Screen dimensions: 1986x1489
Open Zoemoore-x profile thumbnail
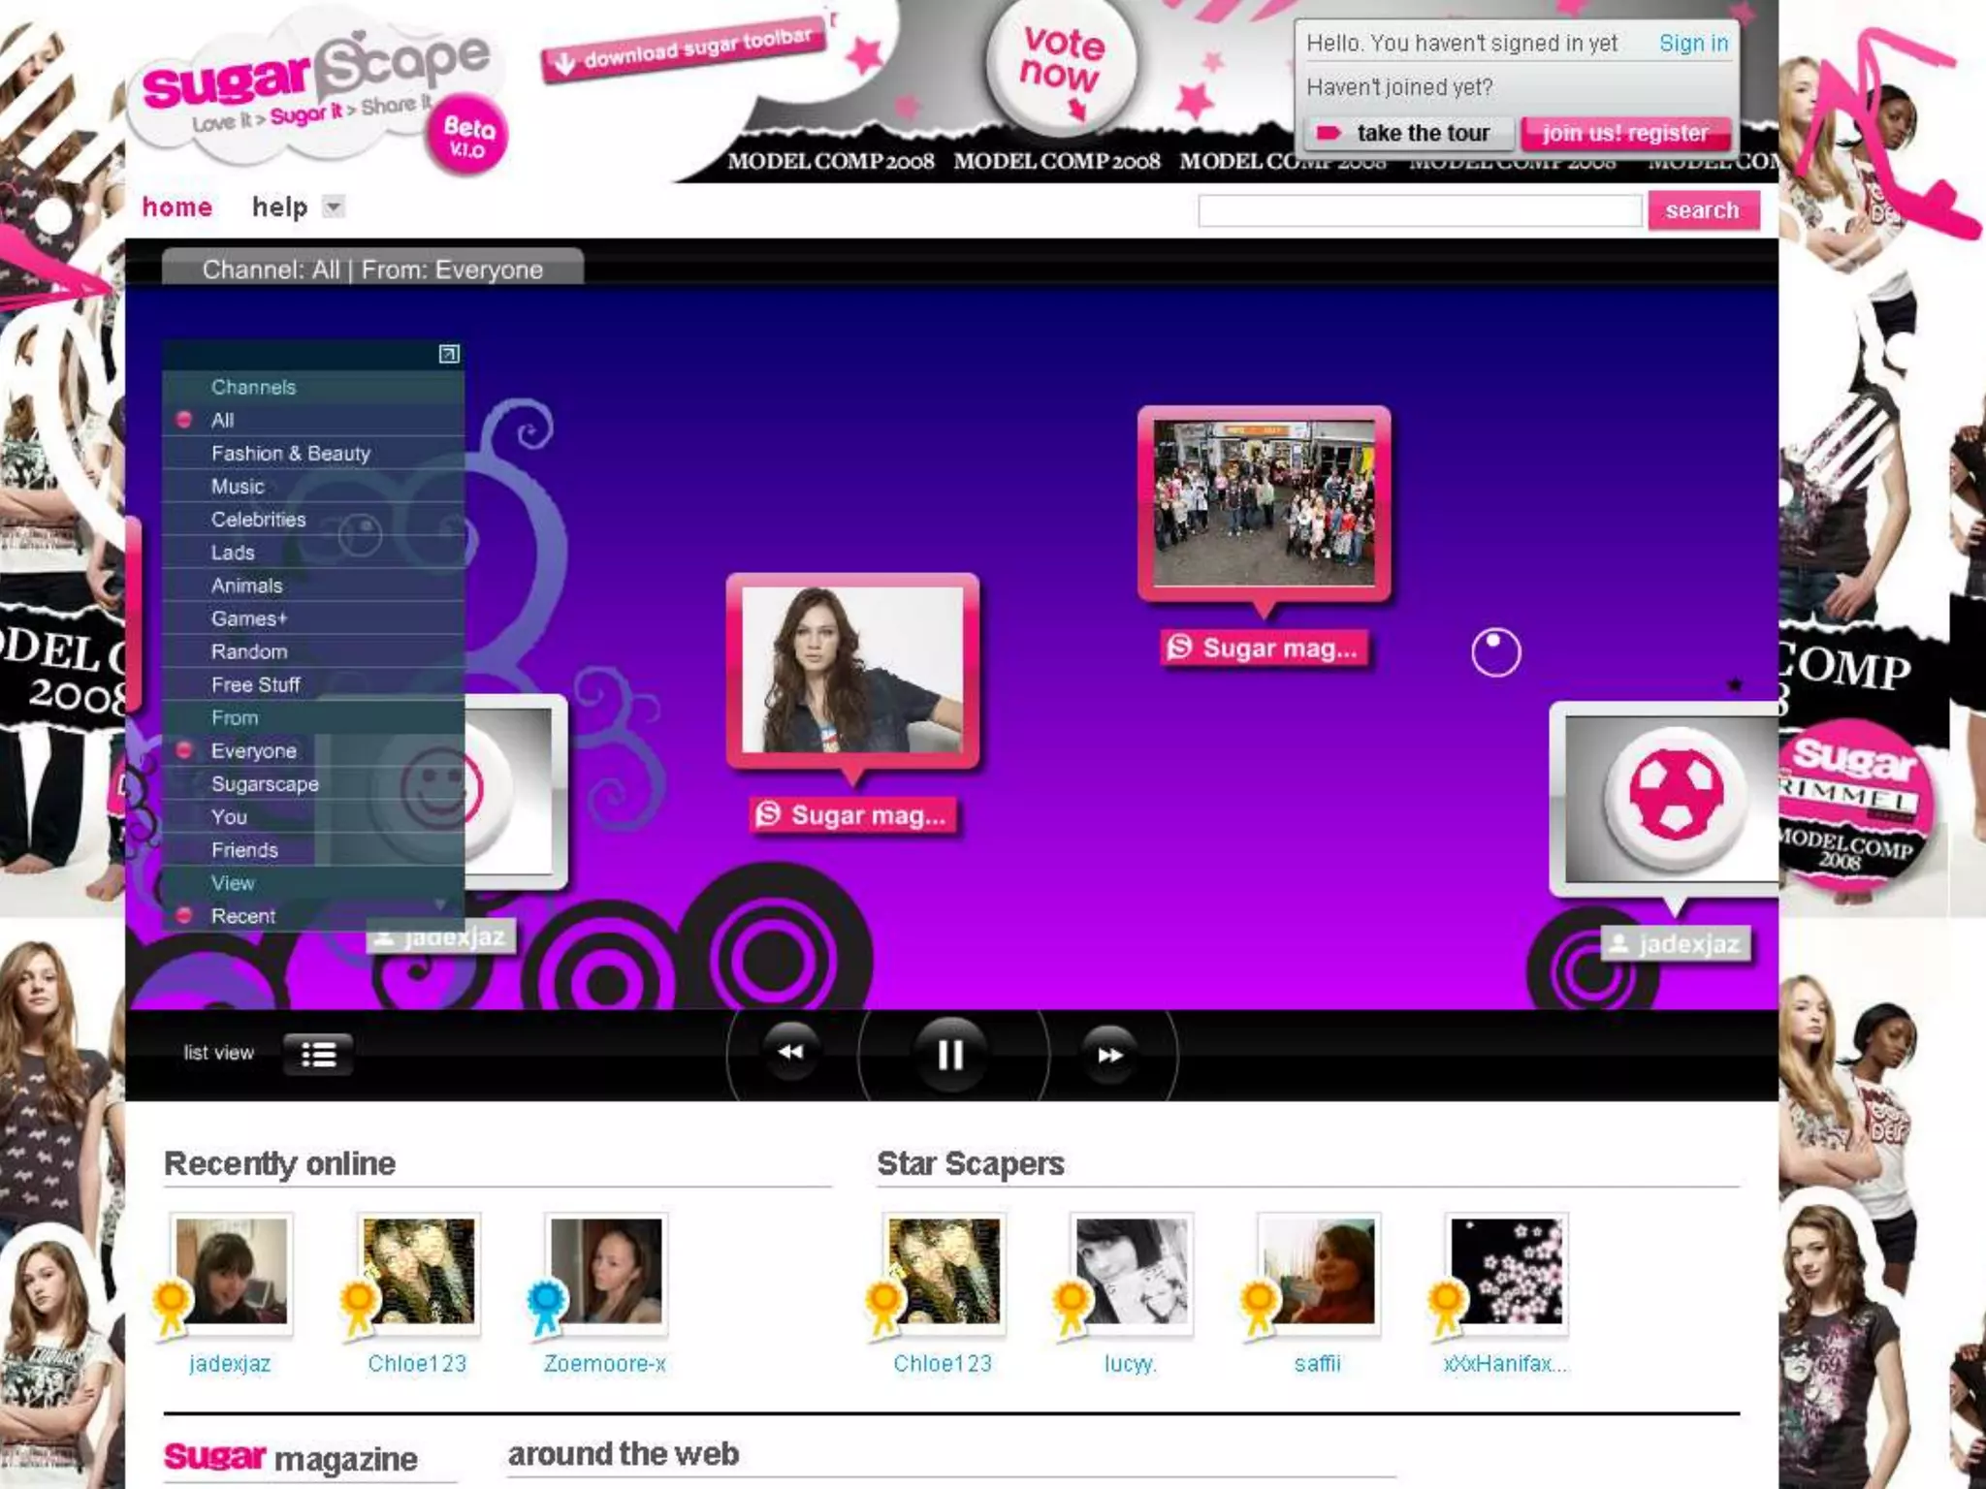(x=606, y=1271)
